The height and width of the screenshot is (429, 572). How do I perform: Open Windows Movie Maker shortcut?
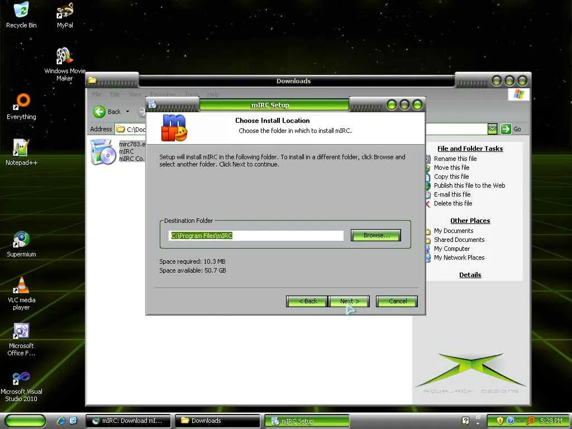[x=65, y=64]
